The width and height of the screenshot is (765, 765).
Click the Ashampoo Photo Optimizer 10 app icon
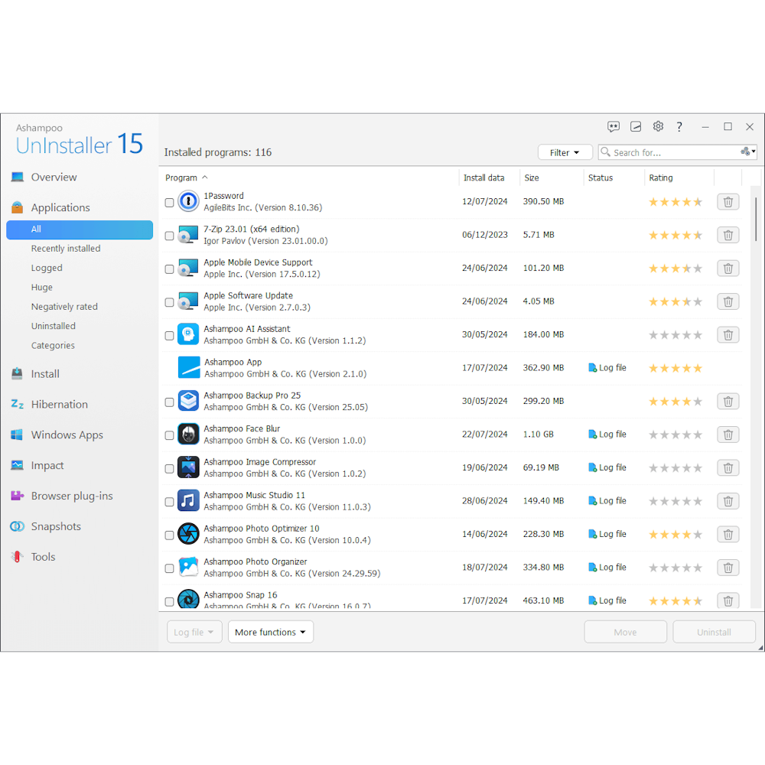click(x=188, y=534)
